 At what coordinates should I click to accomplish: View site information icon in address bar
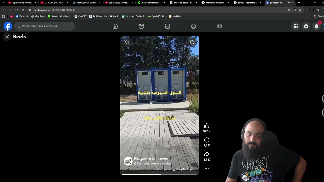click(30, 10)
